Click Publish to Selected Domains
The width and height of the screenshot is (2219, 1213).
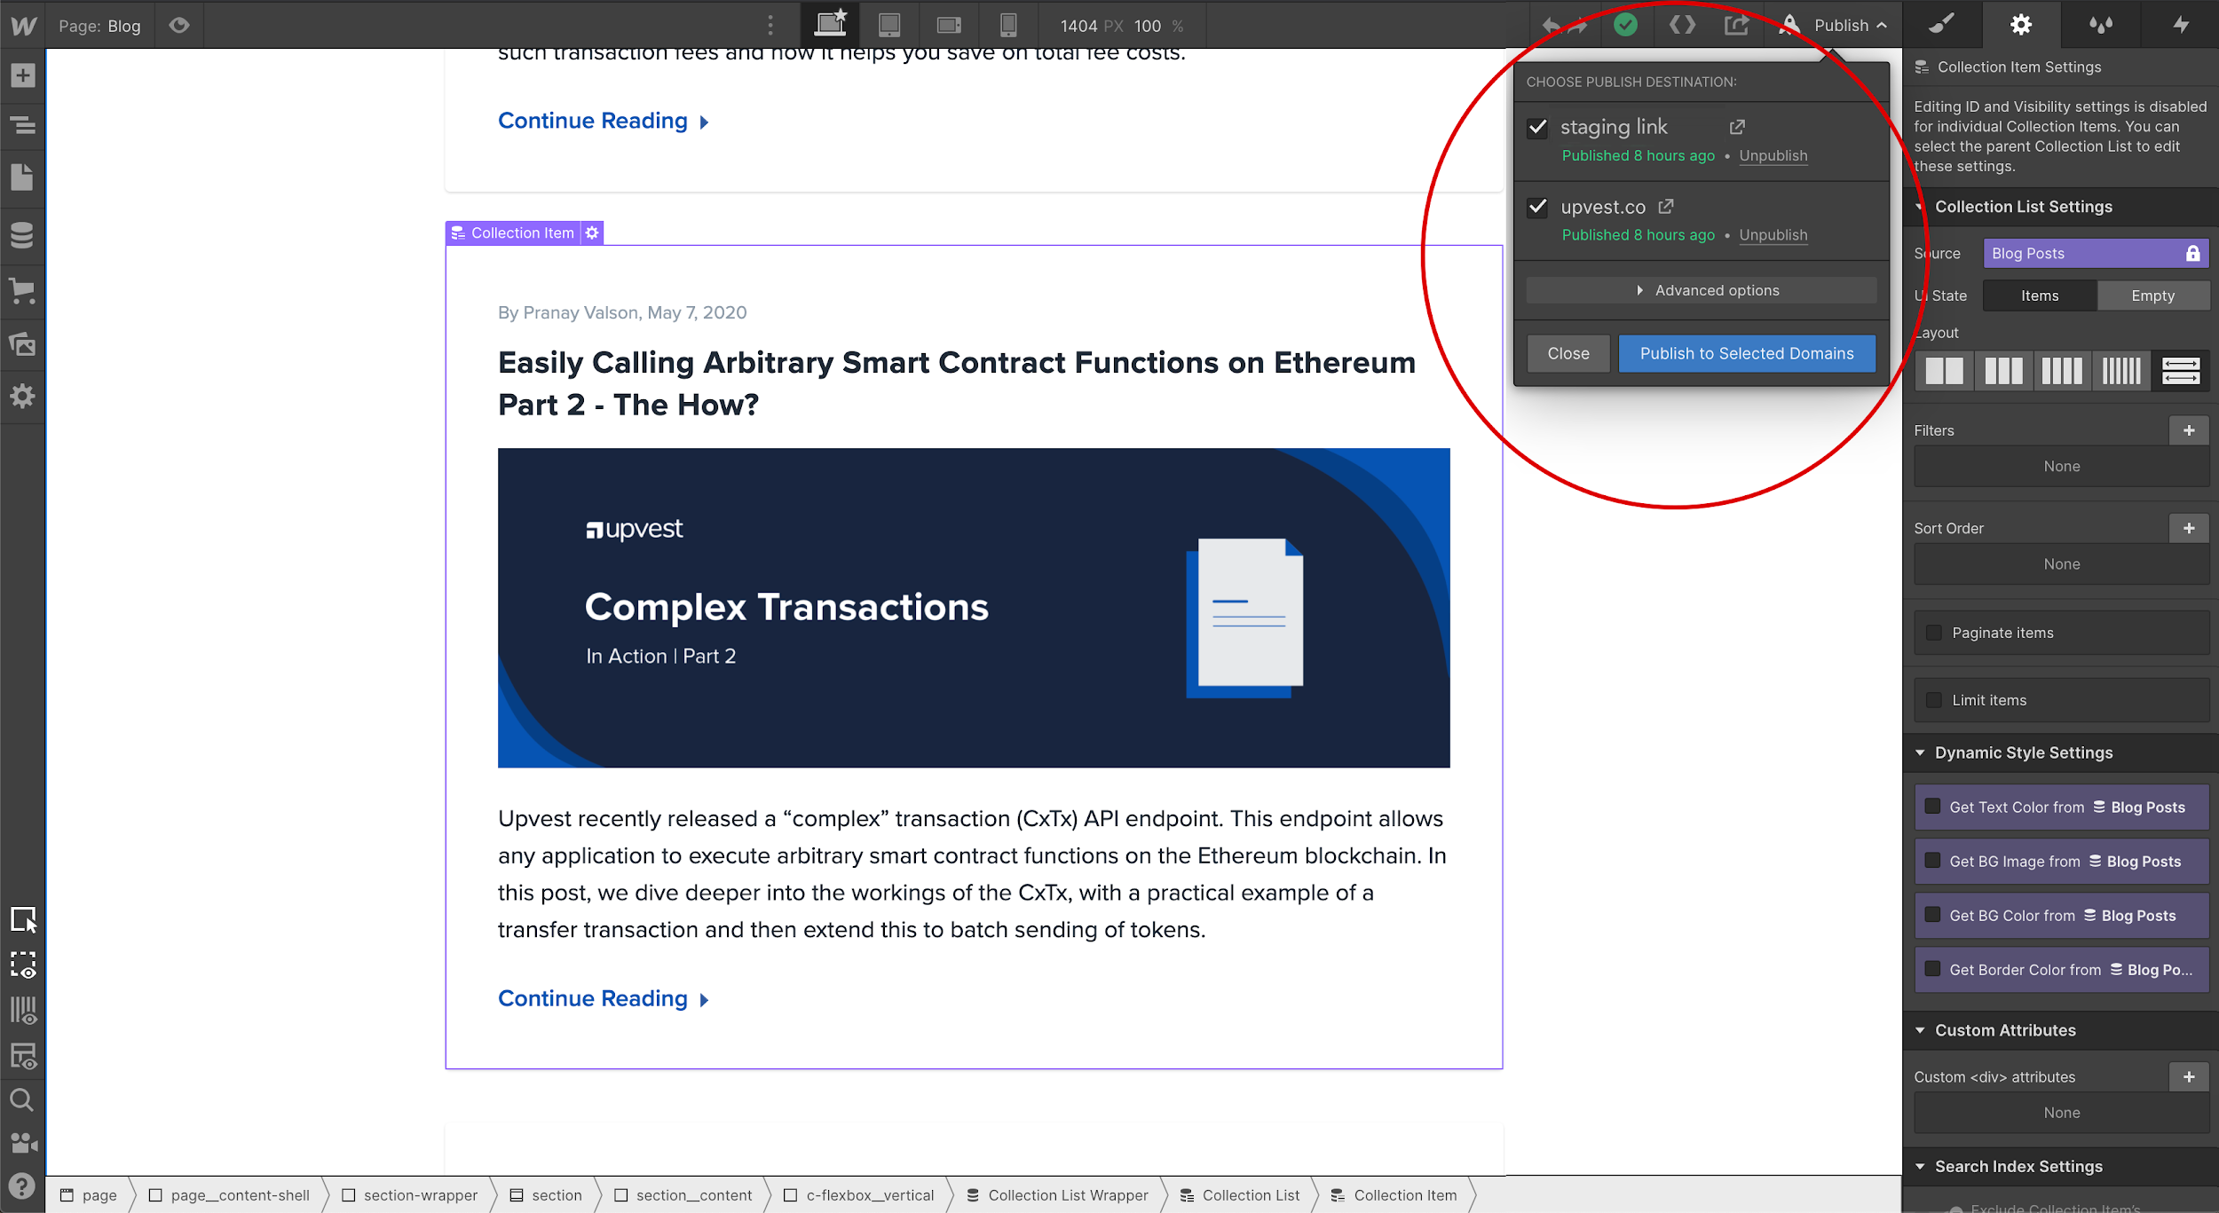click(x=1747, y=353)
